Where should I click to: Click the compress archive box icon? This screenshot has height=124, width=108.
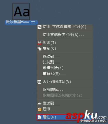[39, 109]
